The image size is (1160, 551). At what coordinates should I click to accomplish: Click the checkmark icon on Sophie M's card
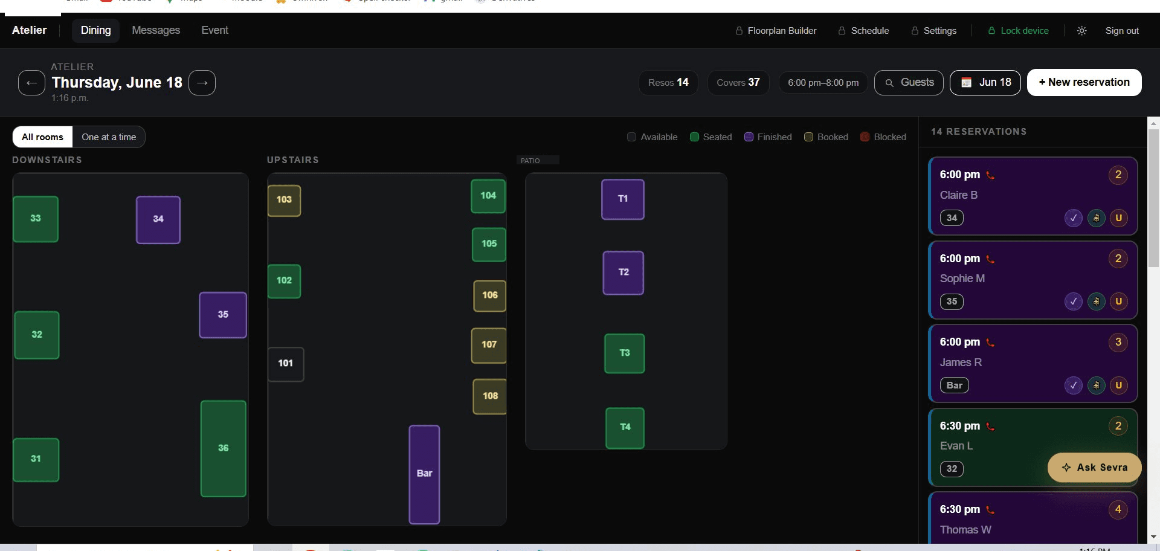(1074, 301)
